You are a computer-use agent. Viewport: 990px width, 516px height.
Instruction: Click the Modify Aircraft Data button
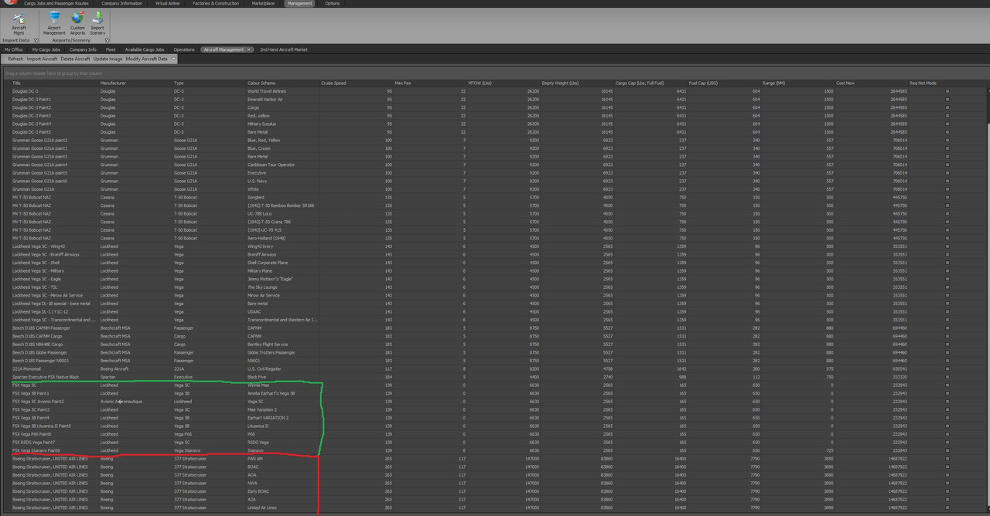coord(147,59)
